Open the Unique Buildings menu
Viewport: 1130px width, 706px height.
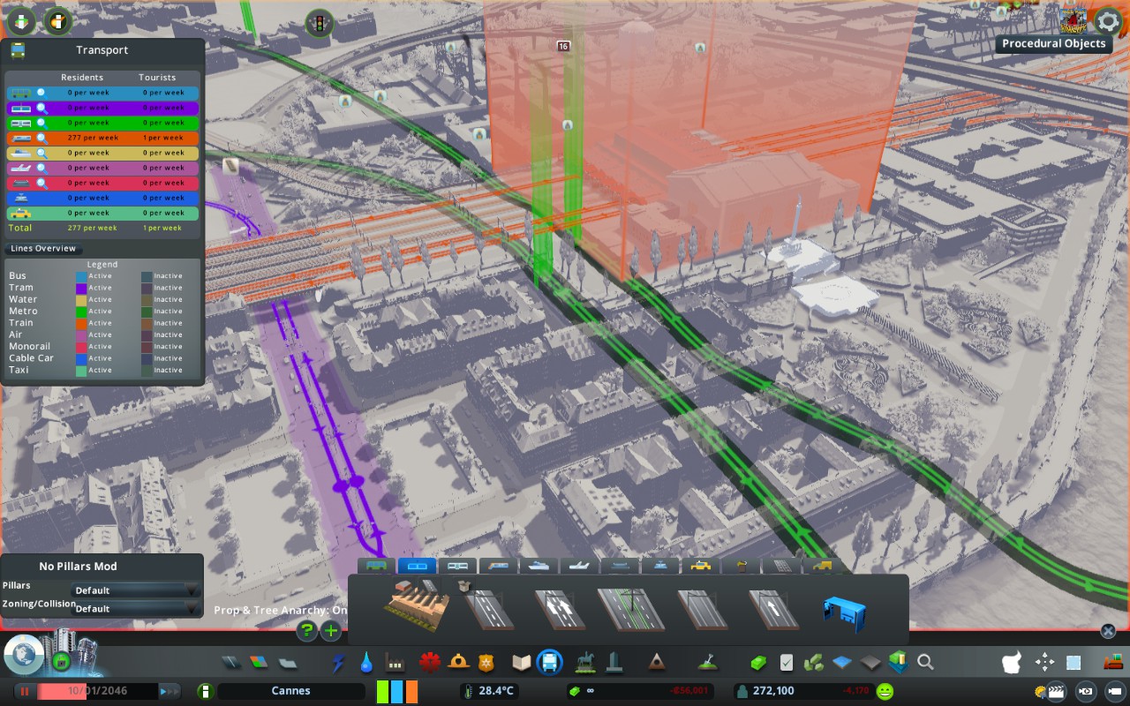614,662
